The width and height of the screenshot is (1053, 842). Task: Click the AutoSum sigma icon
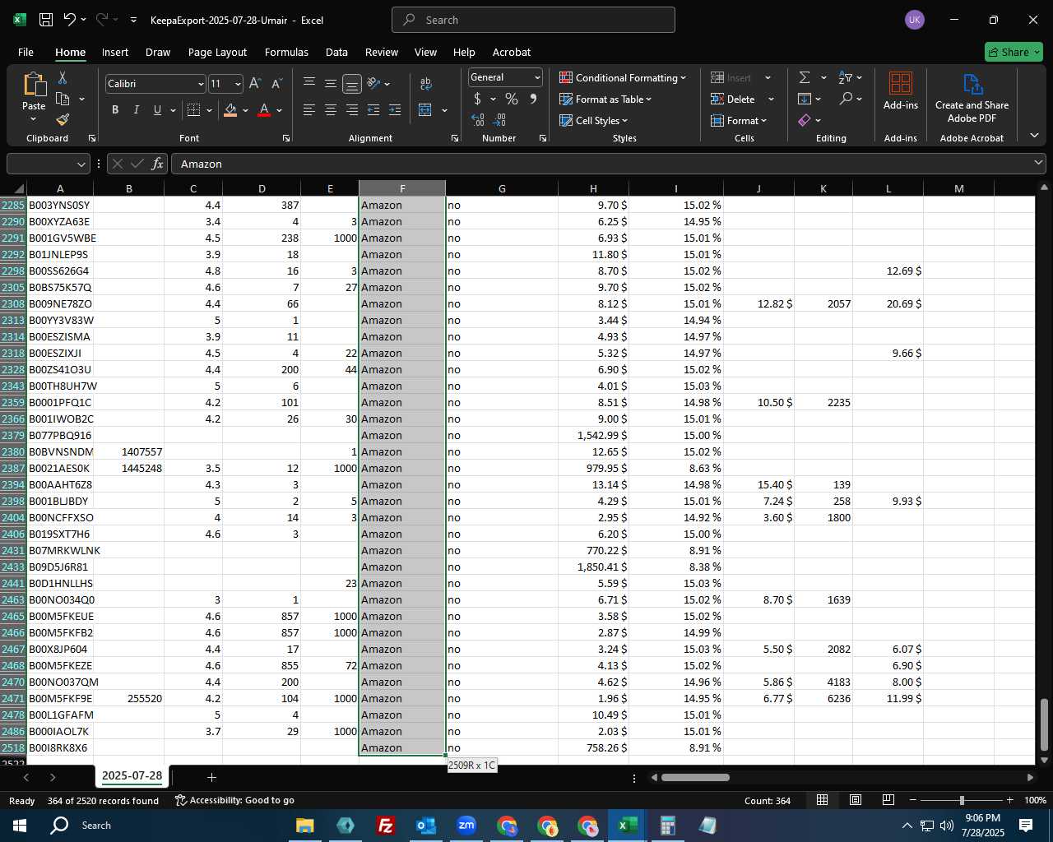(805, 77)
